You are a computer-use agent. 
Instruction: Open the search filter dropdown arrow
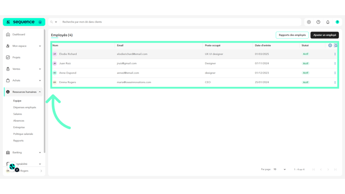pos(56,22)
